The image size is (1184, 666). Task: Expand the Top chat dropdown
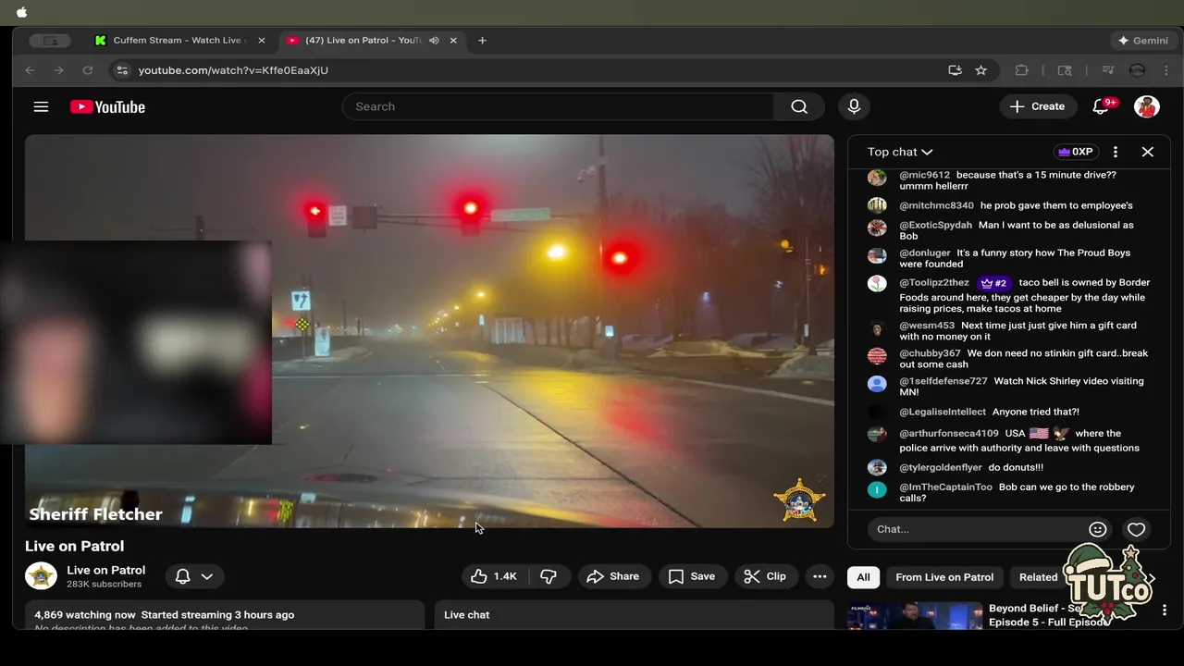(x=900, y=152)
